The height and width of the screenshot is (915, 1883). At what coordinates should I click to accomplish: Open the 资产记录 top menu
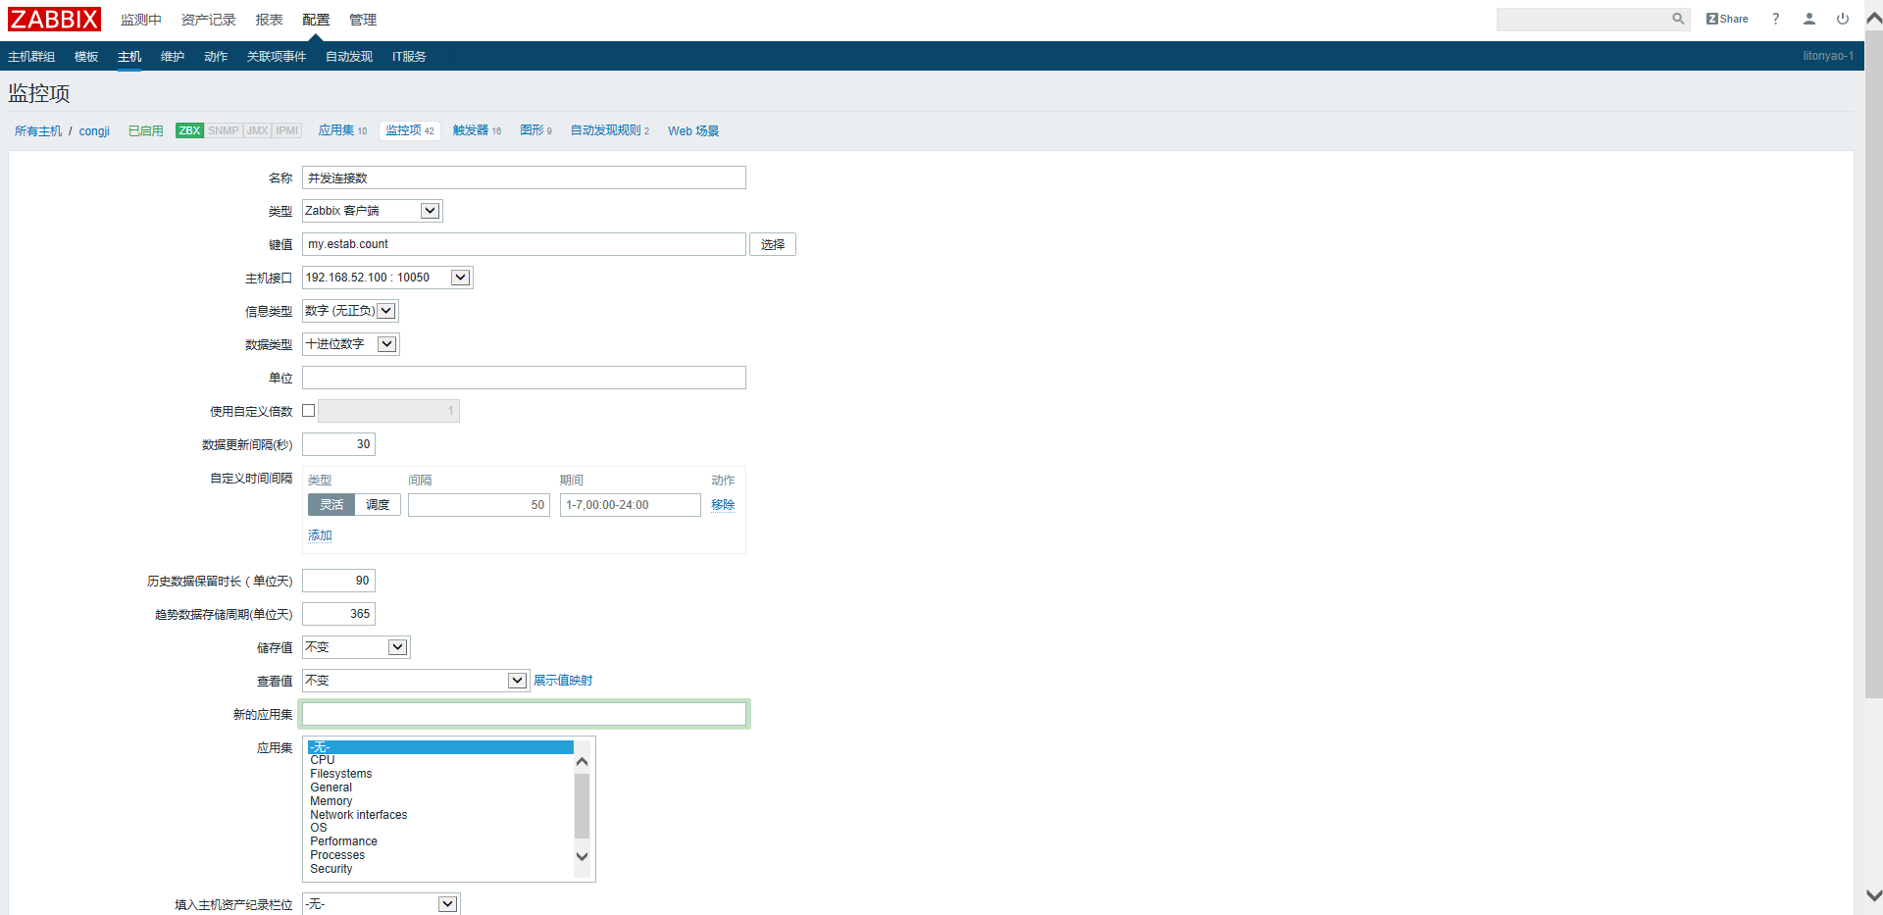[x=209, y=20]
